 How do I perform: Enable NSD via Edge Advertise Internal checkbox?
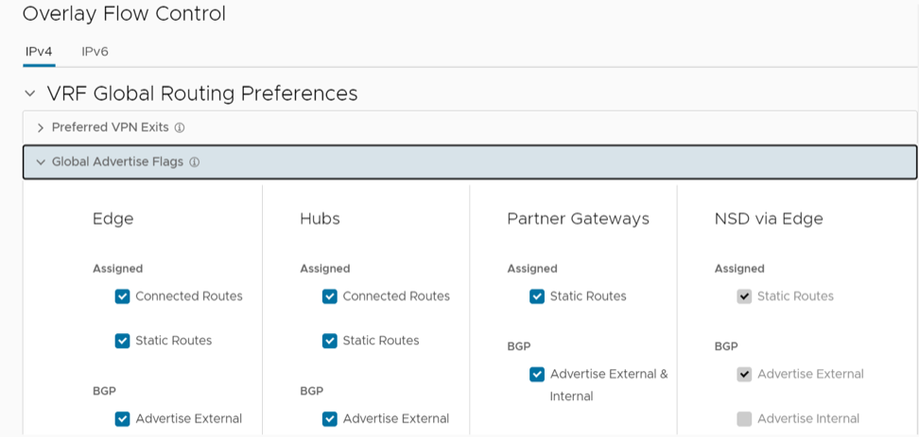coord(745,419)
